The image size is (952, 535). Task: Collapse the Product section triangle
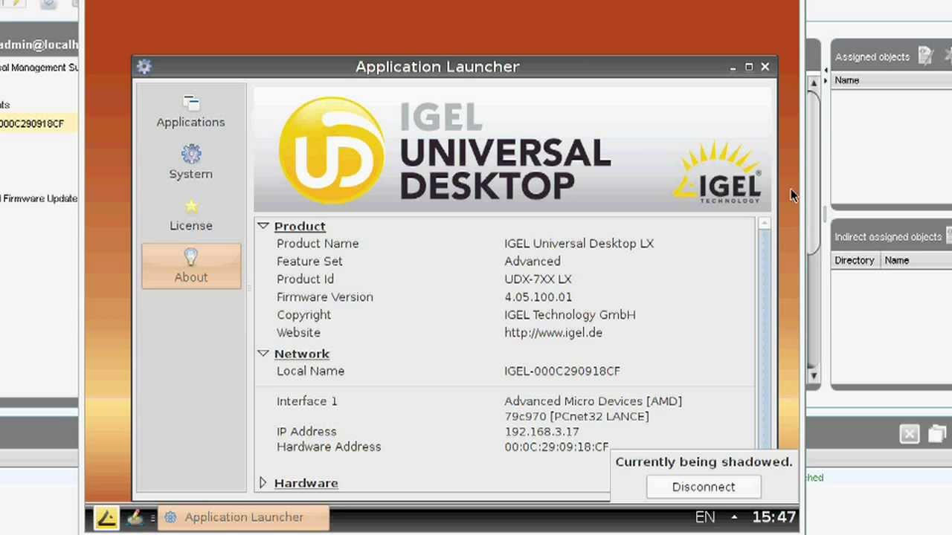263,226
